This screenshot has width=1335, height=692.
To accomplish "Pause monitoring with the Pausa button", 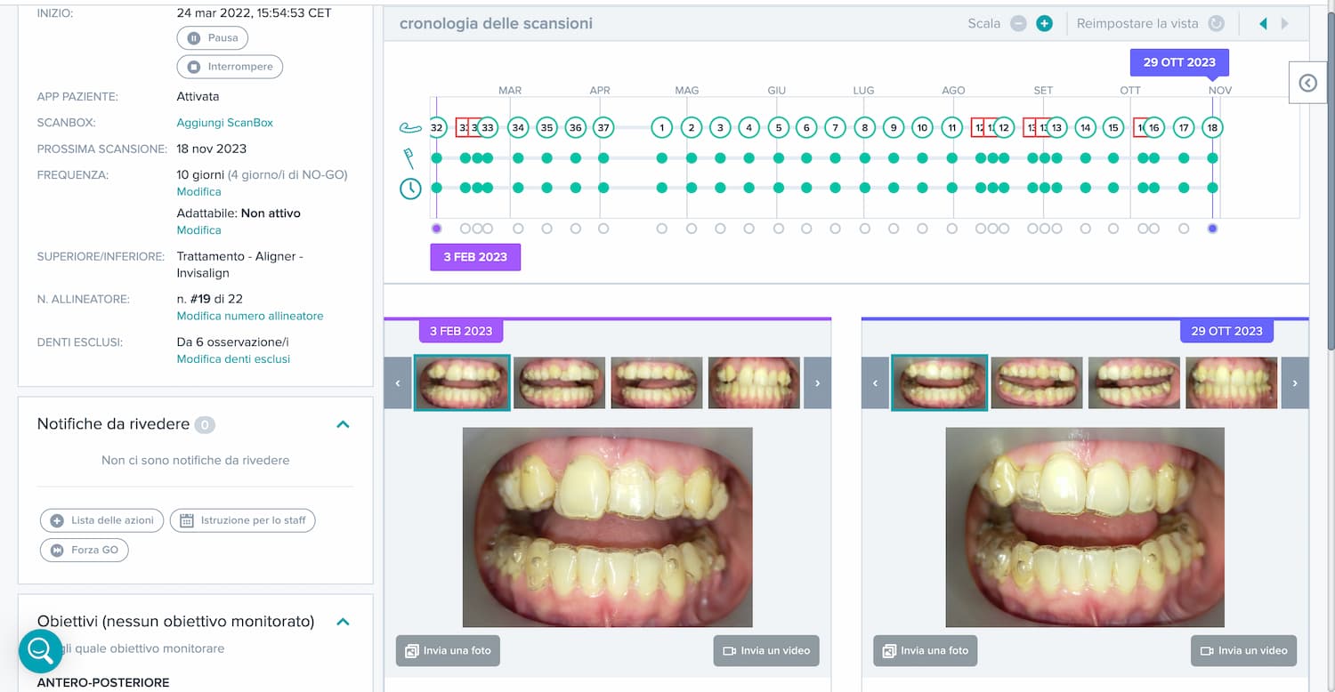I will point(212,38).
